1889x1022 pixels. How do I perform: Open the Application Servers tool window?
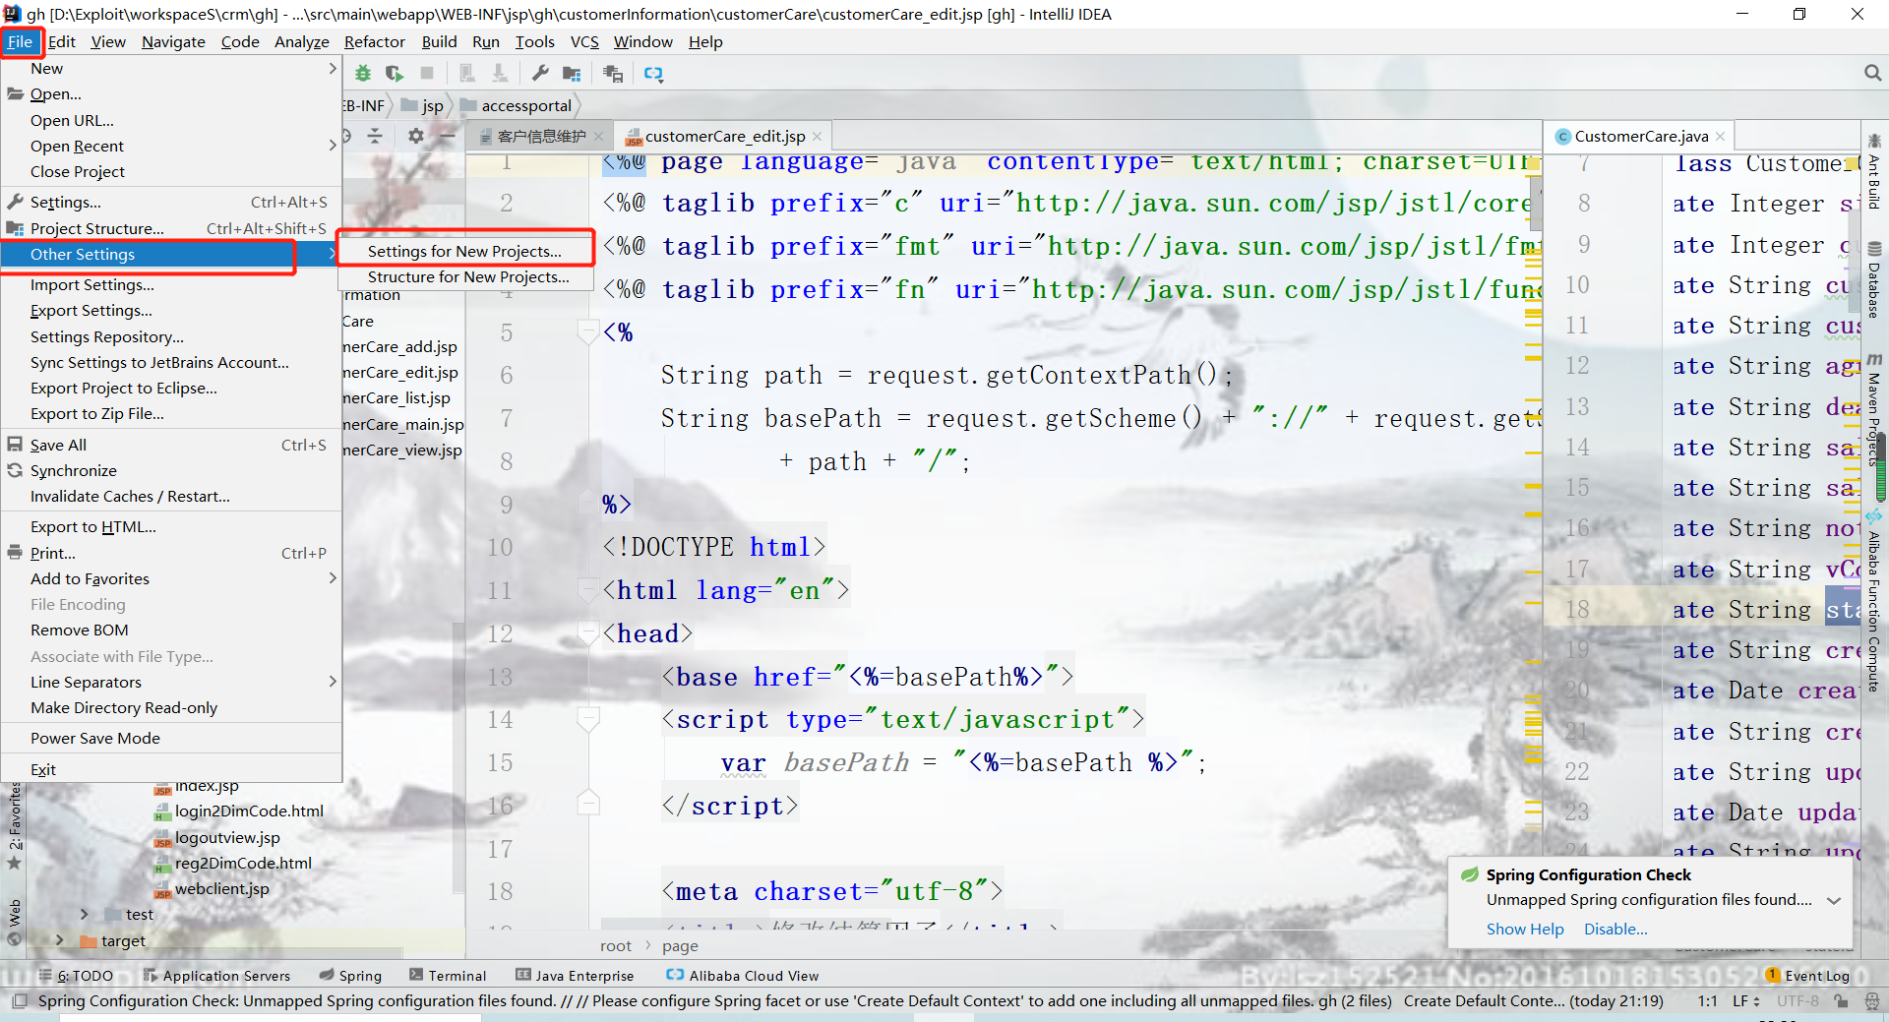[x=216, y=976]
